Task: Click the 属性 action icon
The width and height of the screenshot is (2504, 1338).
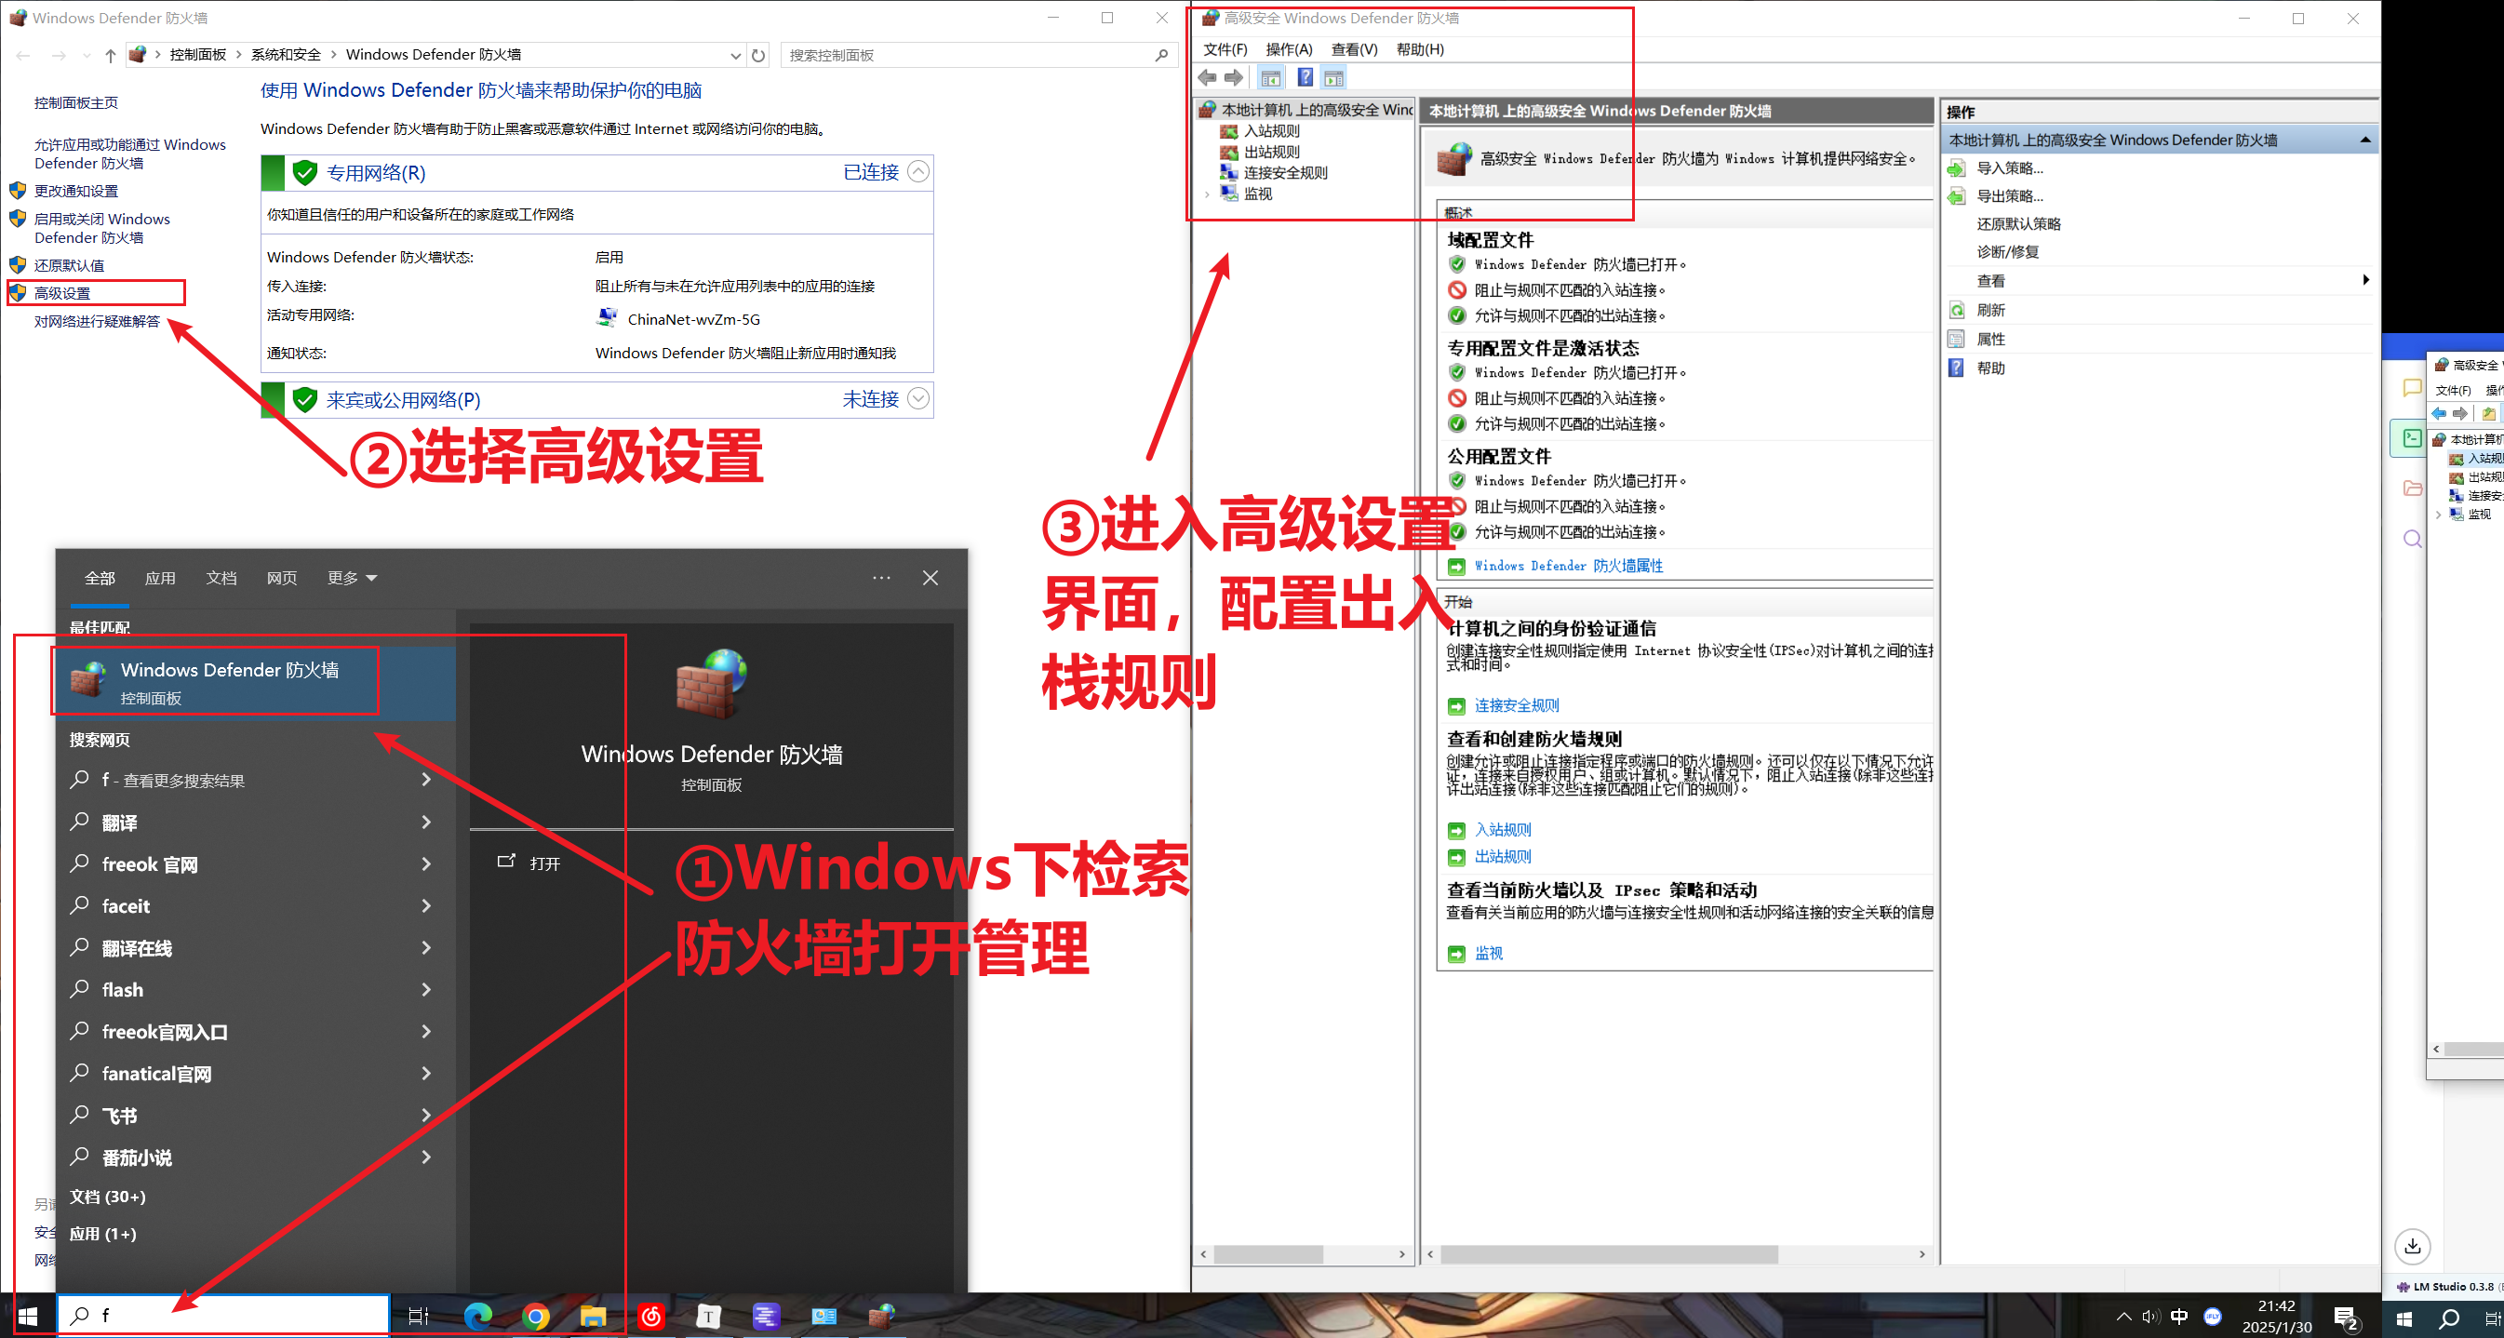Action: pos(1957,339)
